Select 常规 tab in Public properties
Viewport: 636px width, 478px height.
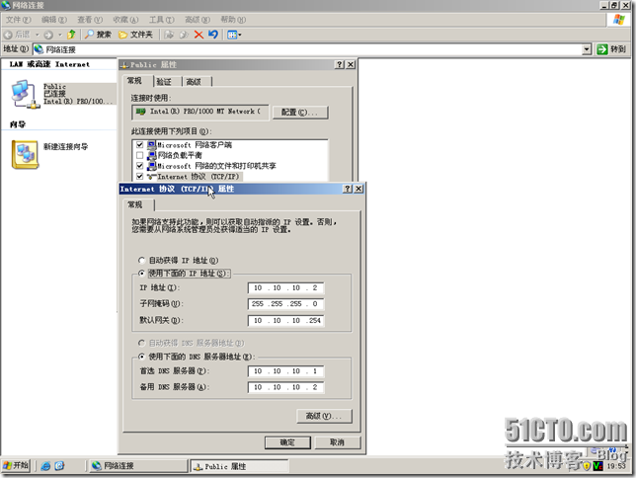coord(134,81)
